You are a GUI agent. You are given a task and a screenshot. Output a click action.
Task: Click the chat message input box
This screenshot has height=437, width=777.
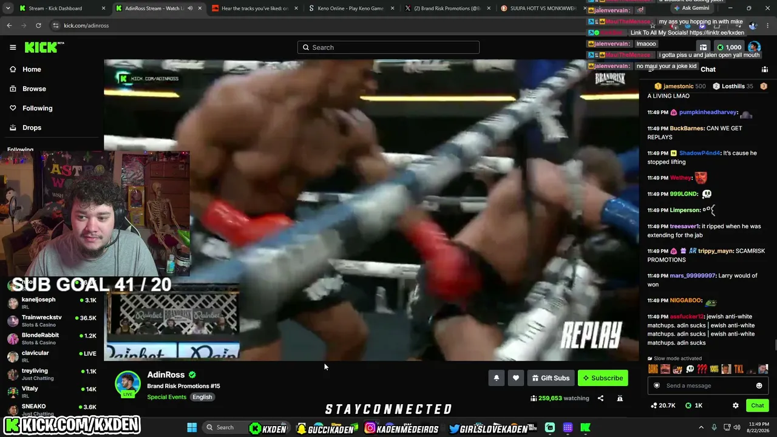click(x=708, y=385)
